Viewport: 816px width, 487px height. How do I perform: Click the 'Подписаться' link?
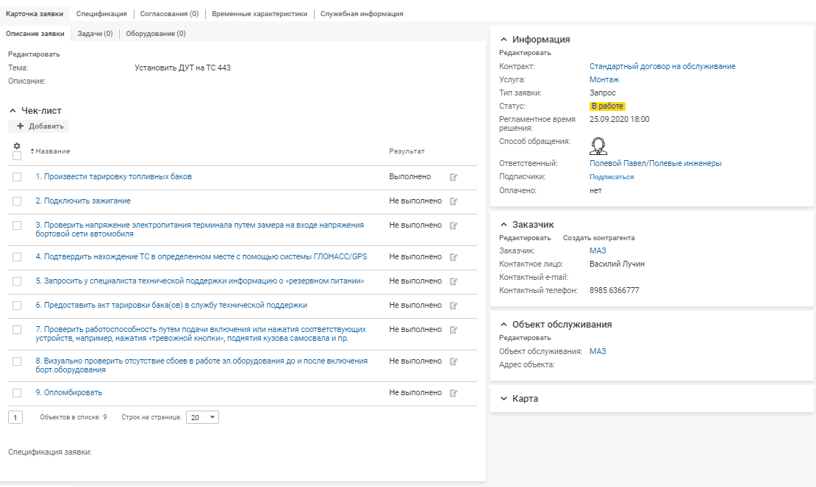pos(612,177)
